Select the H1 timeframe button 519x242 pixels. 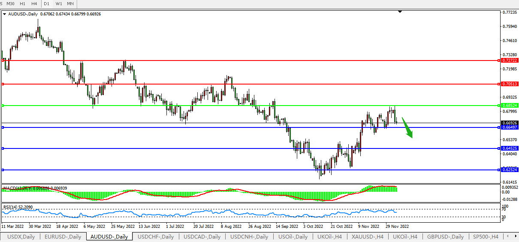[23, 3]
